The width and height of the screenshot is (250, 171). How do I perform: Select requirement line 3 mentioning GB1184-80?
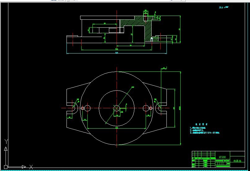pyautogui.click(x=205, y=133)
